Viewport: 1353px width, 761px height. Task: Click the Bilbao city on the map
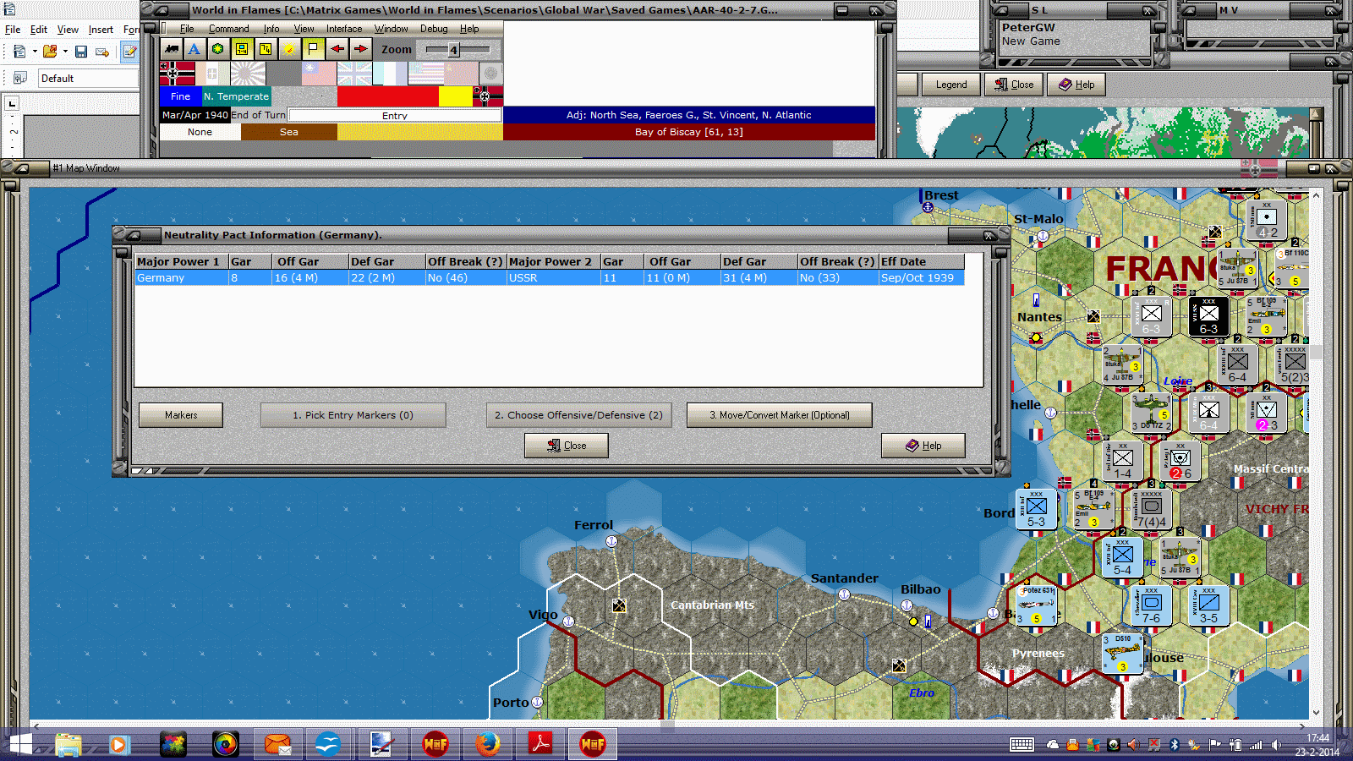(907, 605)
